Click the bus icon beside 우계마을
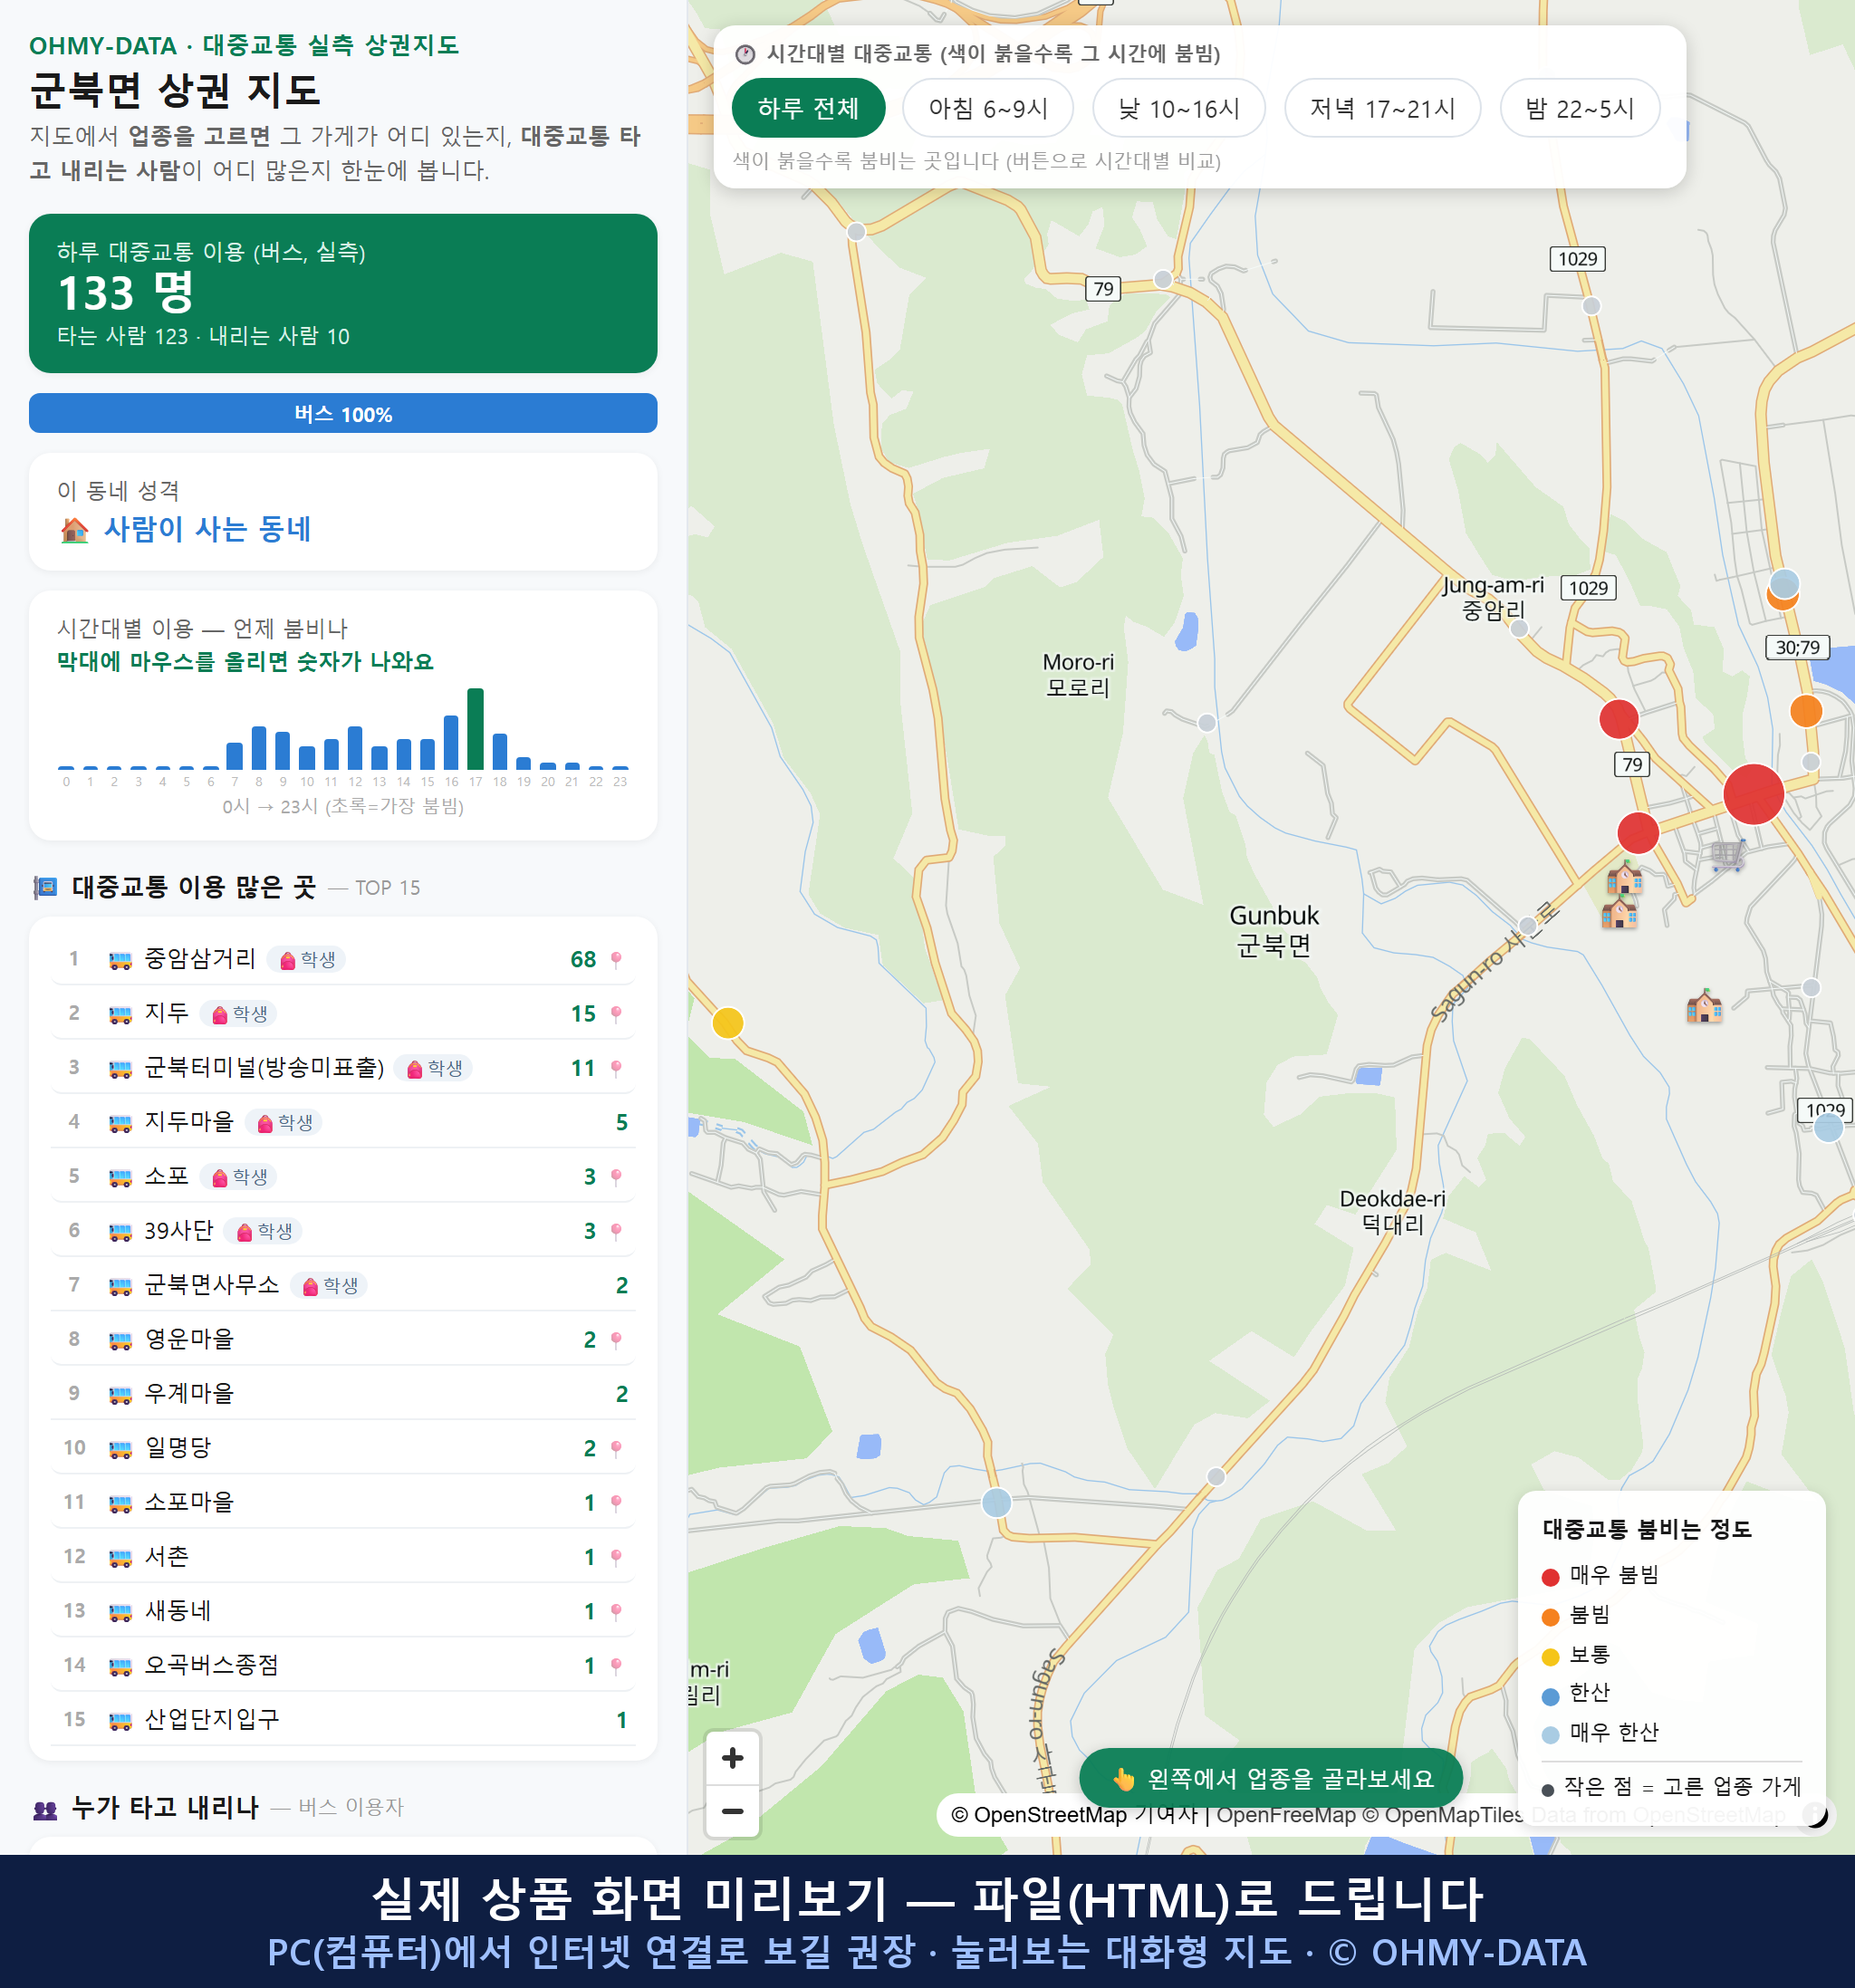 pyautogui.click(x=120, y=1395)
